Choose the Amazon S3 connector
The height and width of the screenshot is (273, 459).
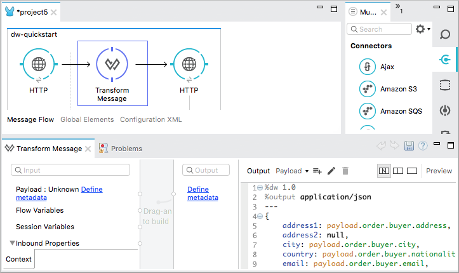368,89
